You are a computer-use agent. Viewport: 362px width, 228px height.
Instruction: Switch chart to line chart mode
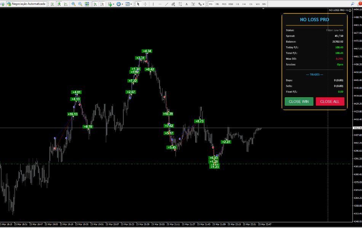(x=66, y=4)
